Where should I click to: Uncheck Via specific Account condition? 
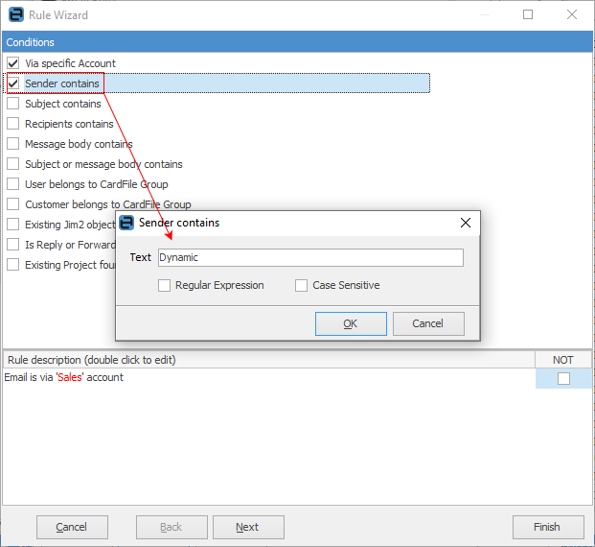(12, 63)
